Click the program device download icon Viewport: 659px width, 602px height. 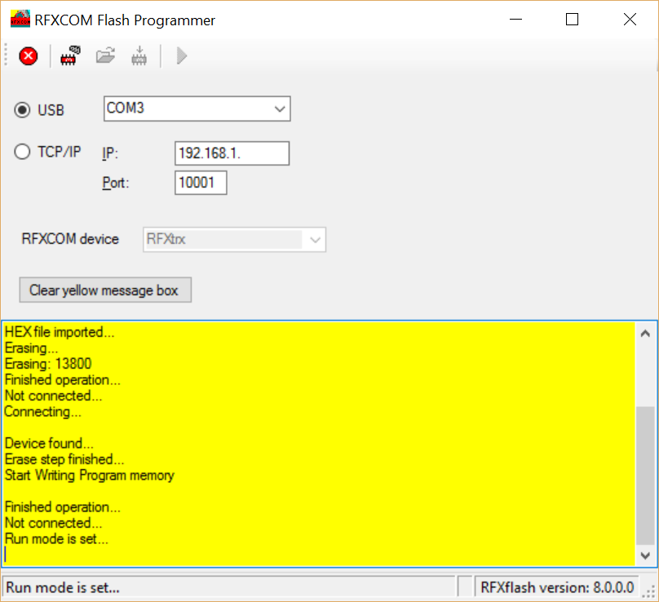coord(139,55)
